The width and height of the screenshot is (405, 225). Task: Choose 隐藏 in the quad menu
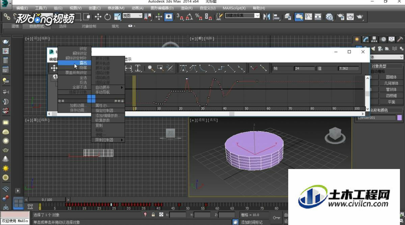pos(74,67)
